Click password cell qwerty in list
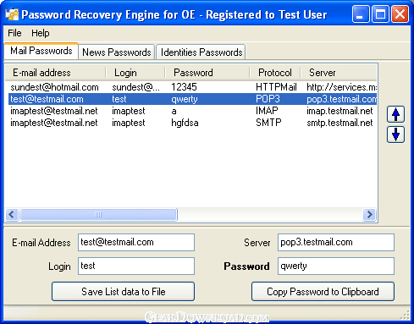 (185, 99)
